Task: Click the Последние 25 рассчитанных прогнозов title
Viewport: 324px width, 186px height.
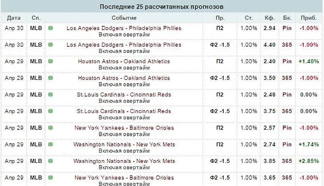Action: pos(162,7)
